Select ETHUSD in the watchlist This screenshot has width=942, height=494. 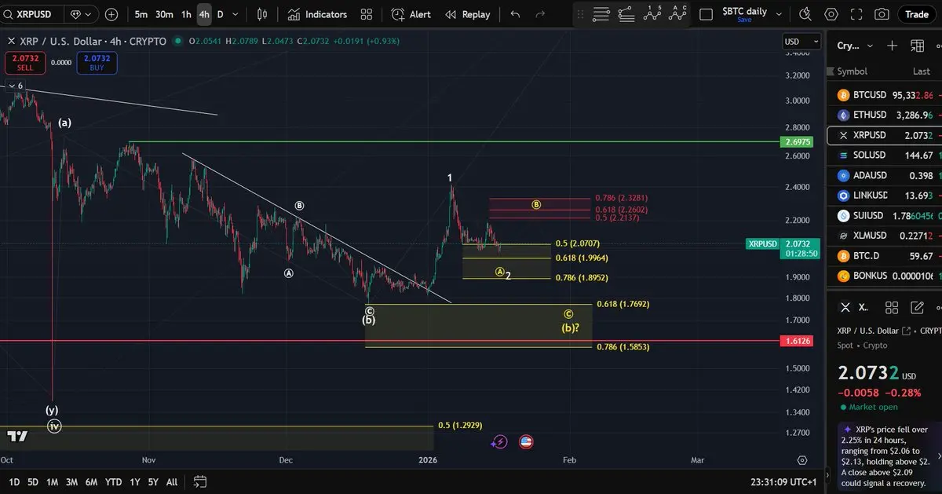(x=884, y=115)
